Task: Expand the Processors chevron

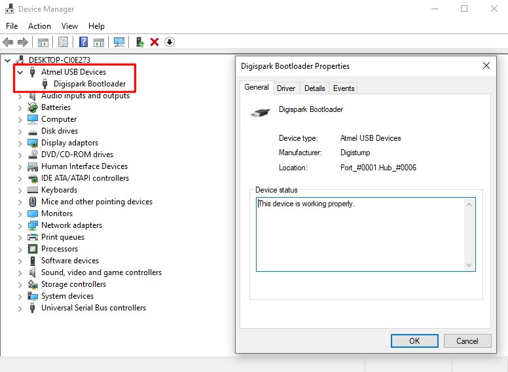Action: pyautogui.click(x=20, y=249)
